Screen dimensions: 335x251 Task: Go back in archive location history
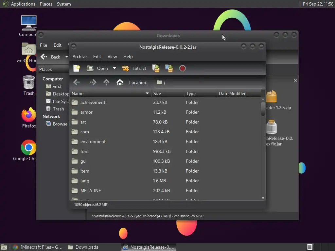click(77, 82)
